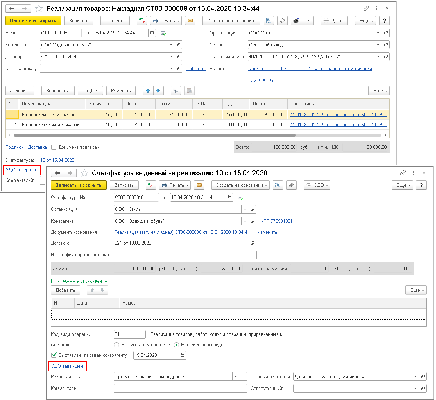Viewport: 436px width, 400px height.
Task: Click the Дт/Кт postings icon in the Реализация toolbar
Action: (142, 21)
